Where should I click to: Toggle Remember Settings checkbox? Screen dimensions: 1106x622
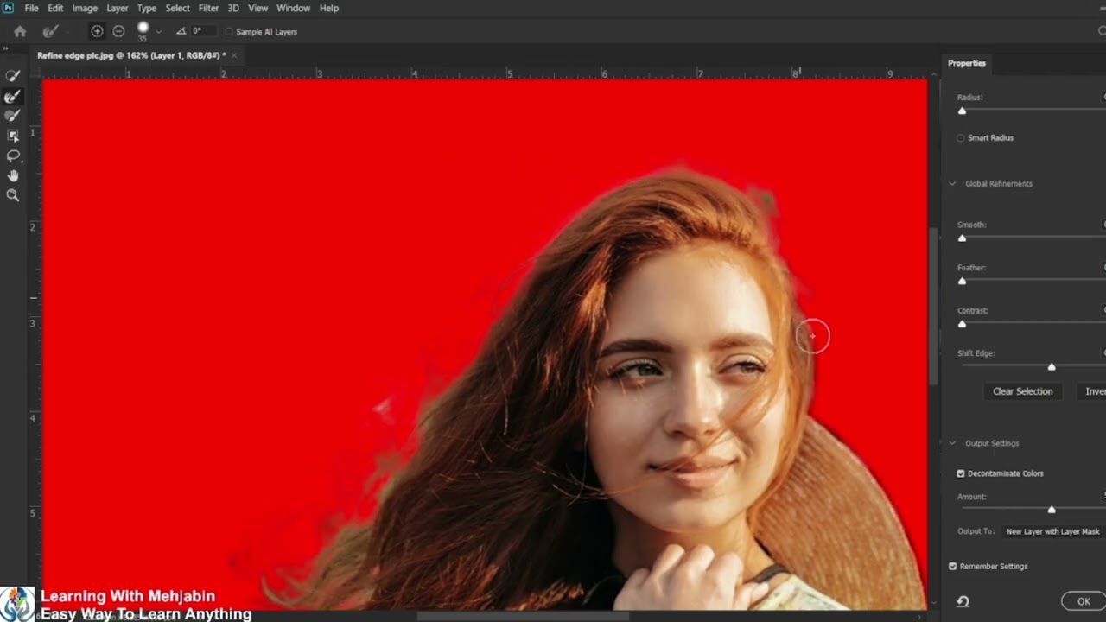953,567
